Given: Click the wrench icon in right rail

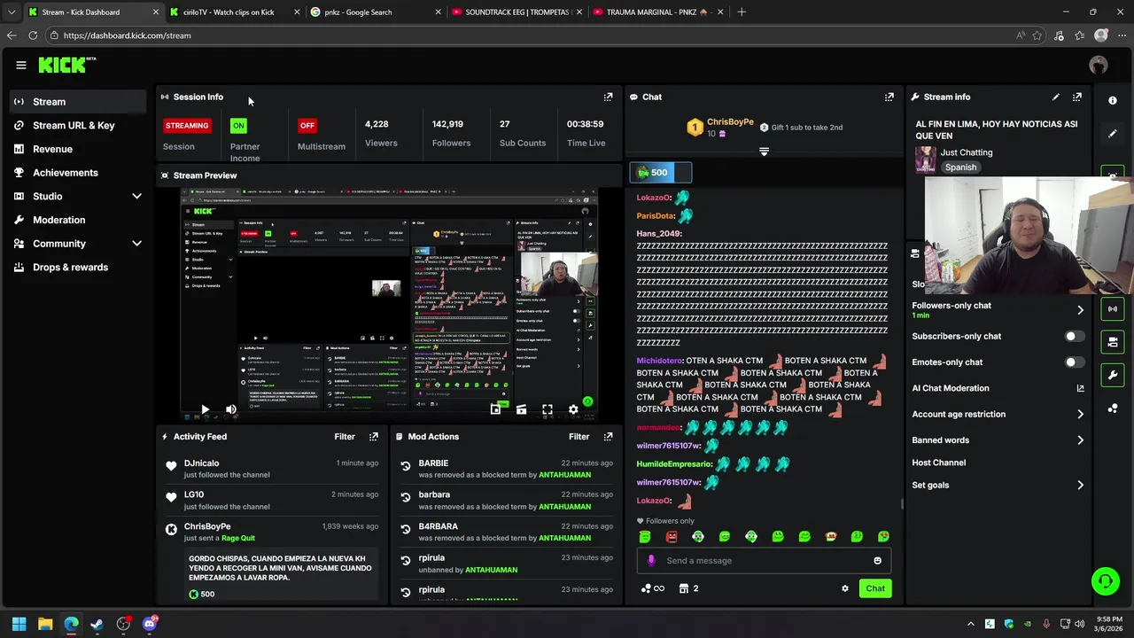Looking at the screenshot, I should 1113,375.
